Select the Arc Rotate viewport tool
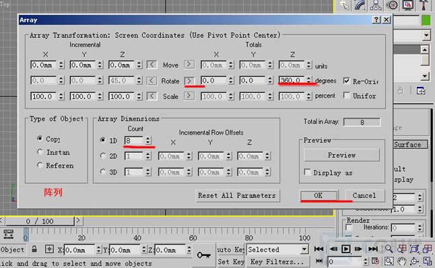This screenshot has height=268, width=435. 415,261
